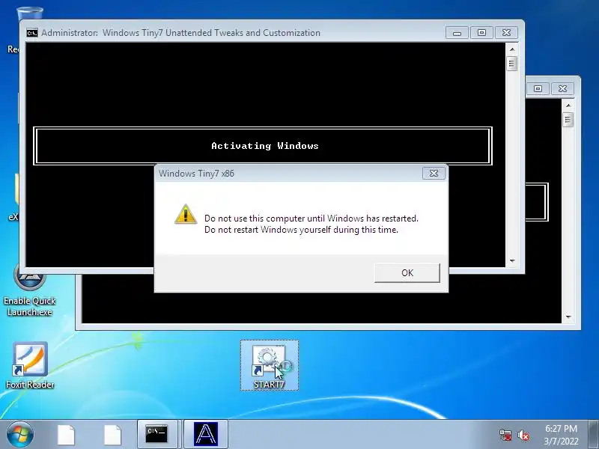This screenshot has height=449, width=599.
Task: Maximize the Administrator Tweaks console window
Action: [481, 33]
